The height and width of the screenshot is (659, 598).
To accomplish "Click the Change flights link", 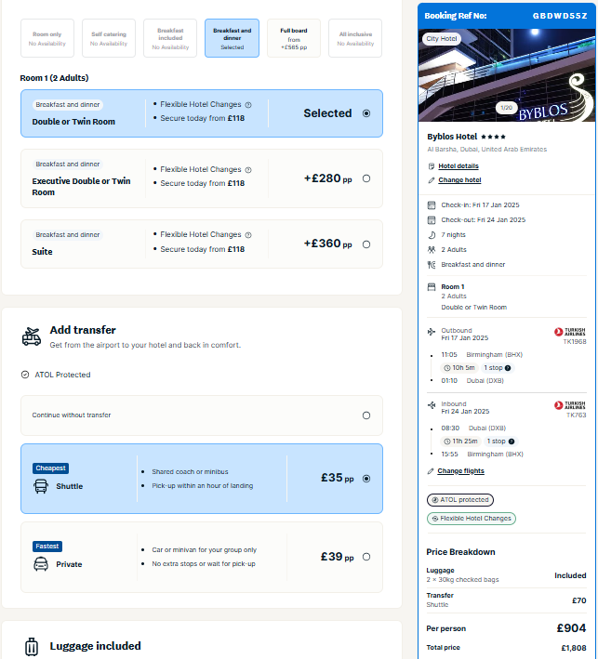I will [460, 470].
